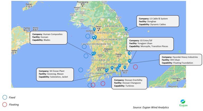The height and width of the screenshot is (111, 203).
Task: Click the Pyongyang city label
Action: pyautogui.click(x=82, y=3)
